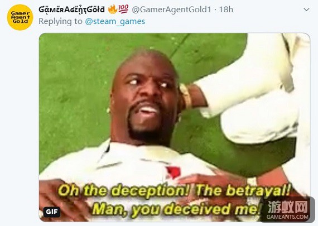Open the tweet via the 18h timestamp
This screenshot has width=318, height=226.
(227, 9)
